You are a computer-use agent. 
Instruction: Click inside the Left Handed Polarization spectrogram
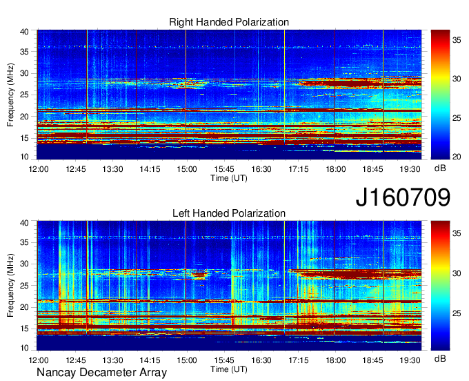point(229,286)
